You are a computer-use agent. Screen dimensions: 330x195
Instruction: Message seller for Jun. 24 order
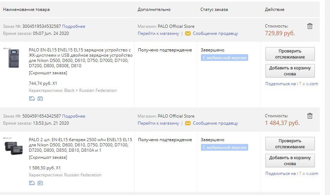(215, 33)
